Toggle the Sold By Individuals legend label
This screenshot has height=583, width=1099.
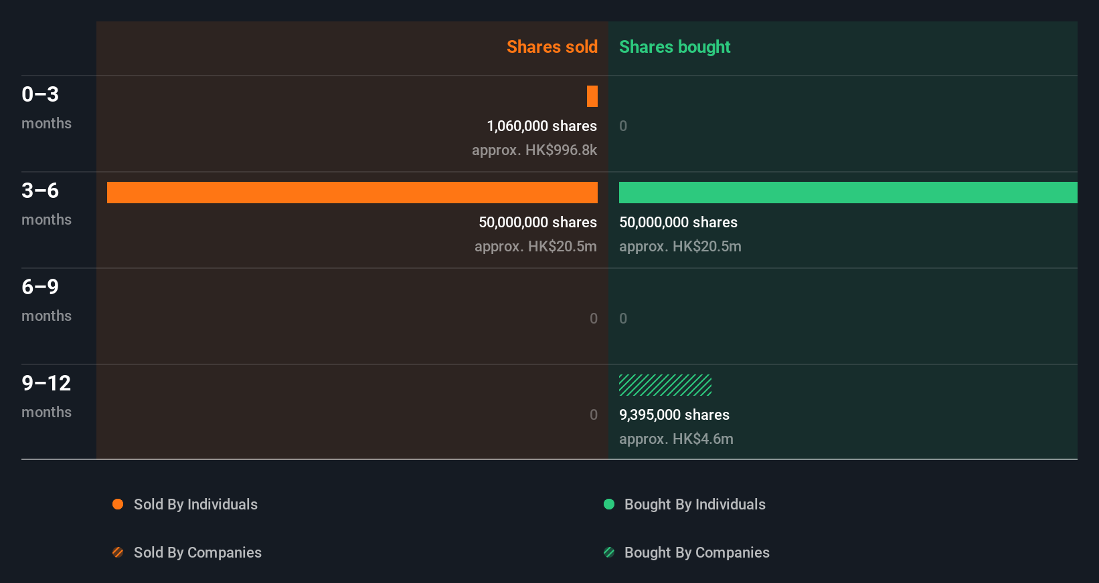[195, 504]
